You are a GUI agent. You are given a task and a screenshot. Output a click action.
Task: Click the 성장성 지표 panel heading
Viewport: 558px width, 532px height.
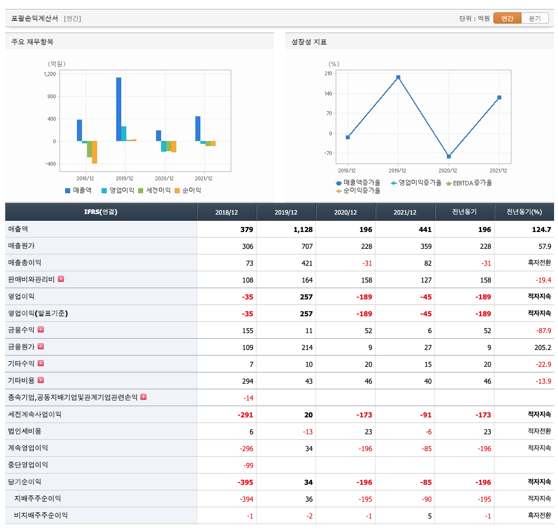pos(309,42)
